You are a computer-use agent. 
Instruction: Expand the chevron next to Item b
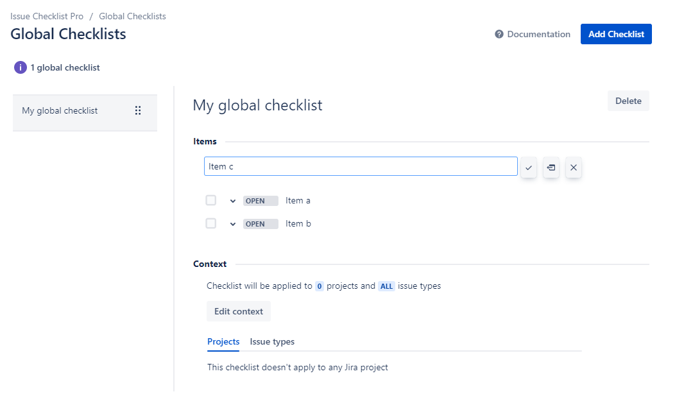click(233, 224)
